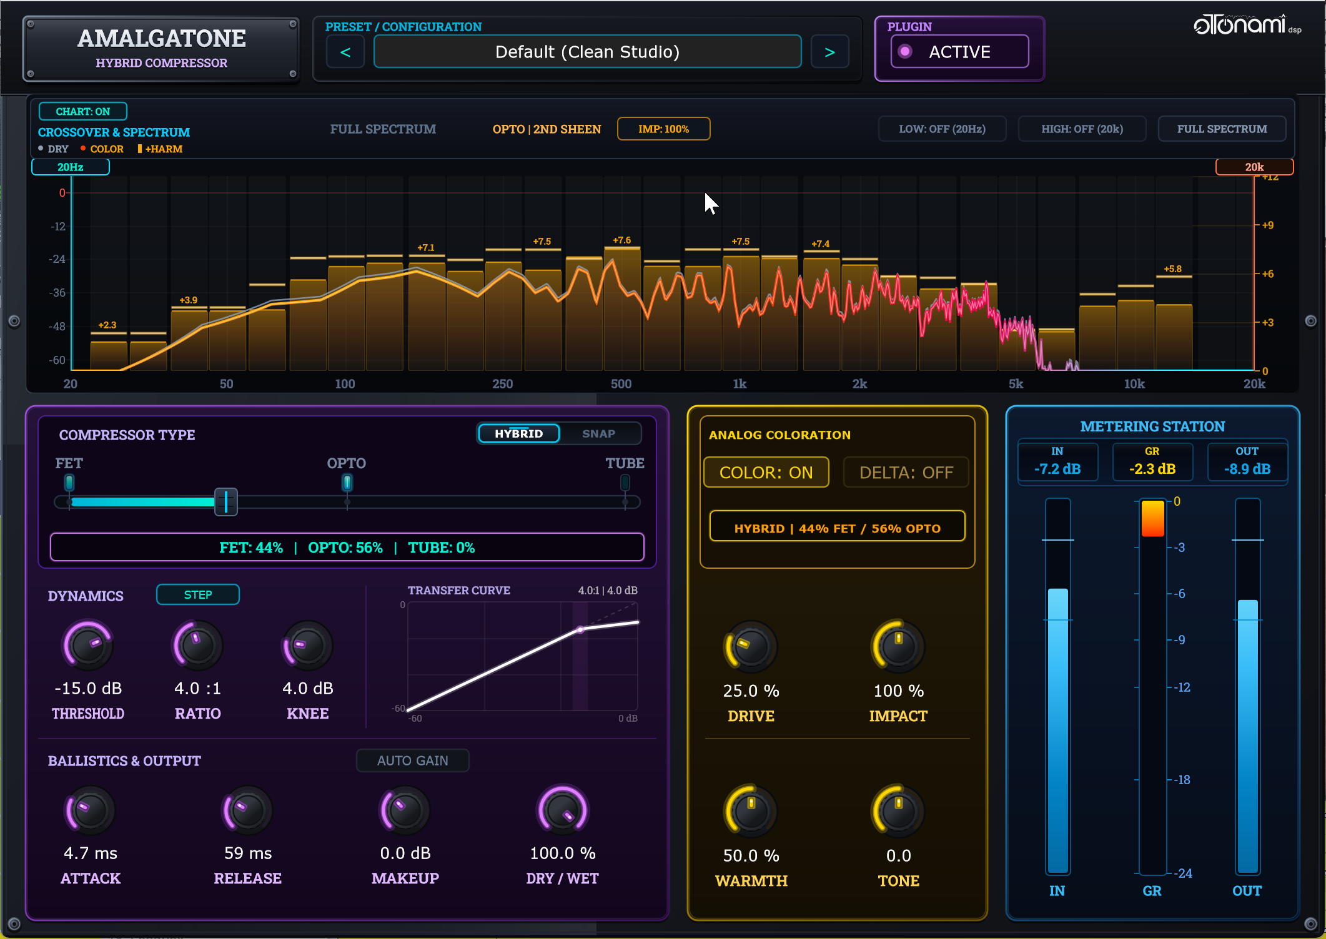Click the +7.6 peak label in spectrum
Viewport: 1326px width, 939px height.
click(621, 240)
